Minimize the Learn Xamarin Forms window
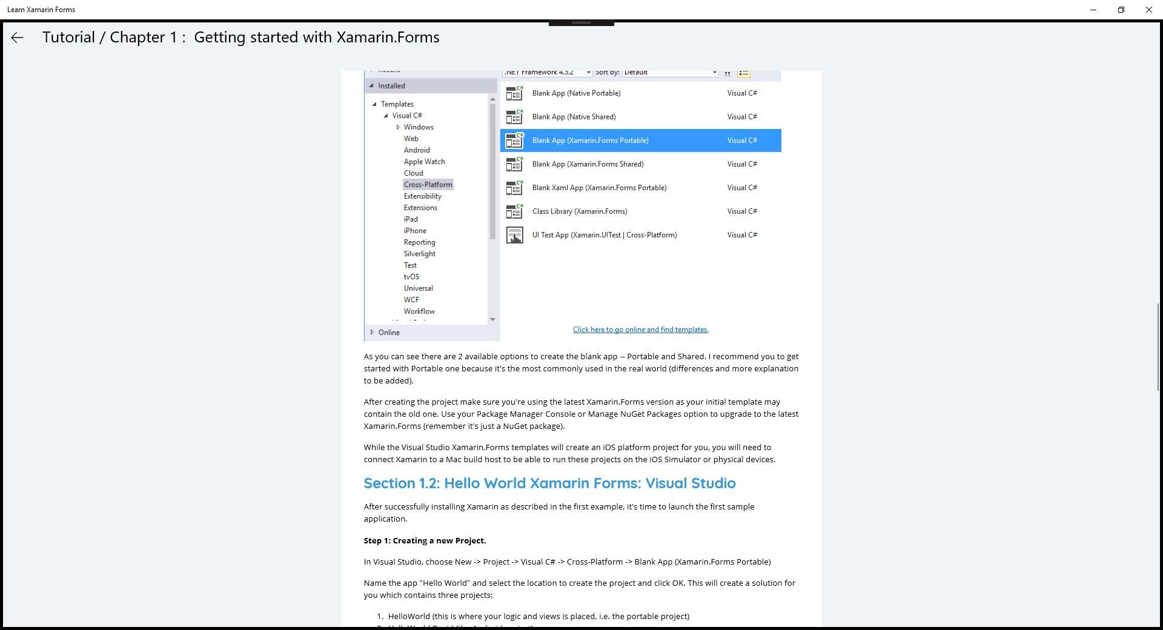 [x=1093, y=10]
